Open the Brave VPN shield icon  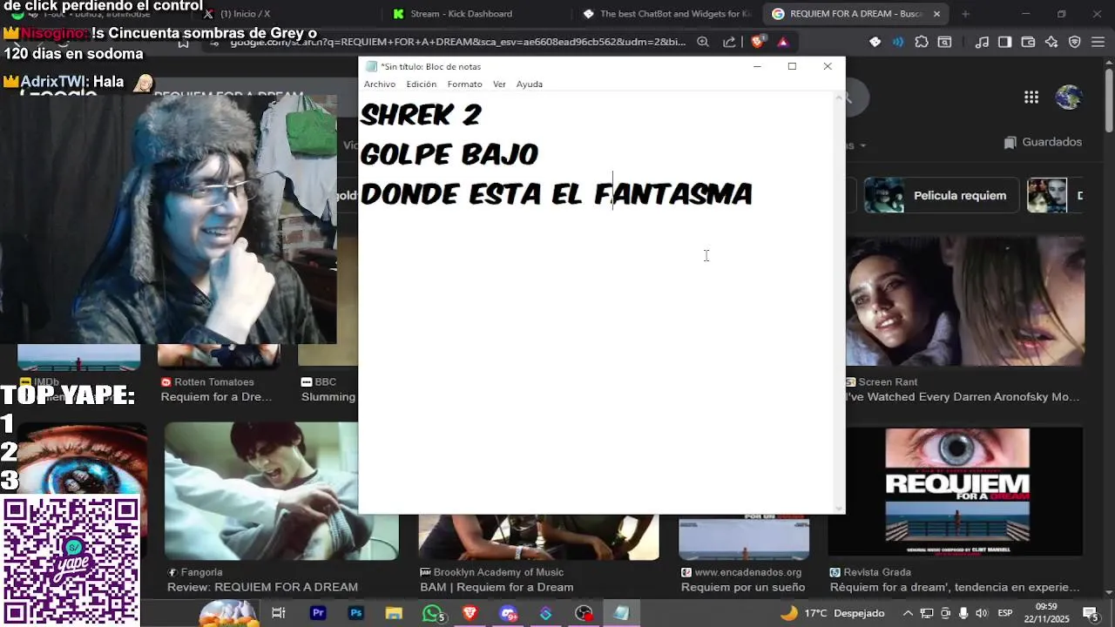1074,42
